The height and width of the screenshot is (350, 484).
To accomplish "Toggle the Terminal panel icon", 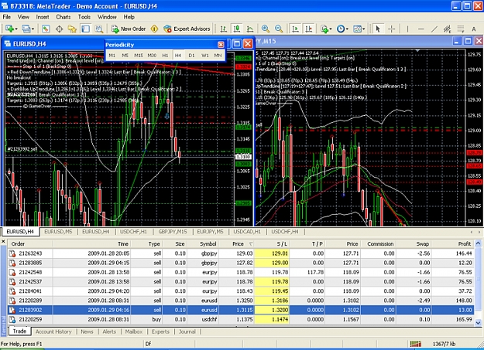I will (85, 29).
